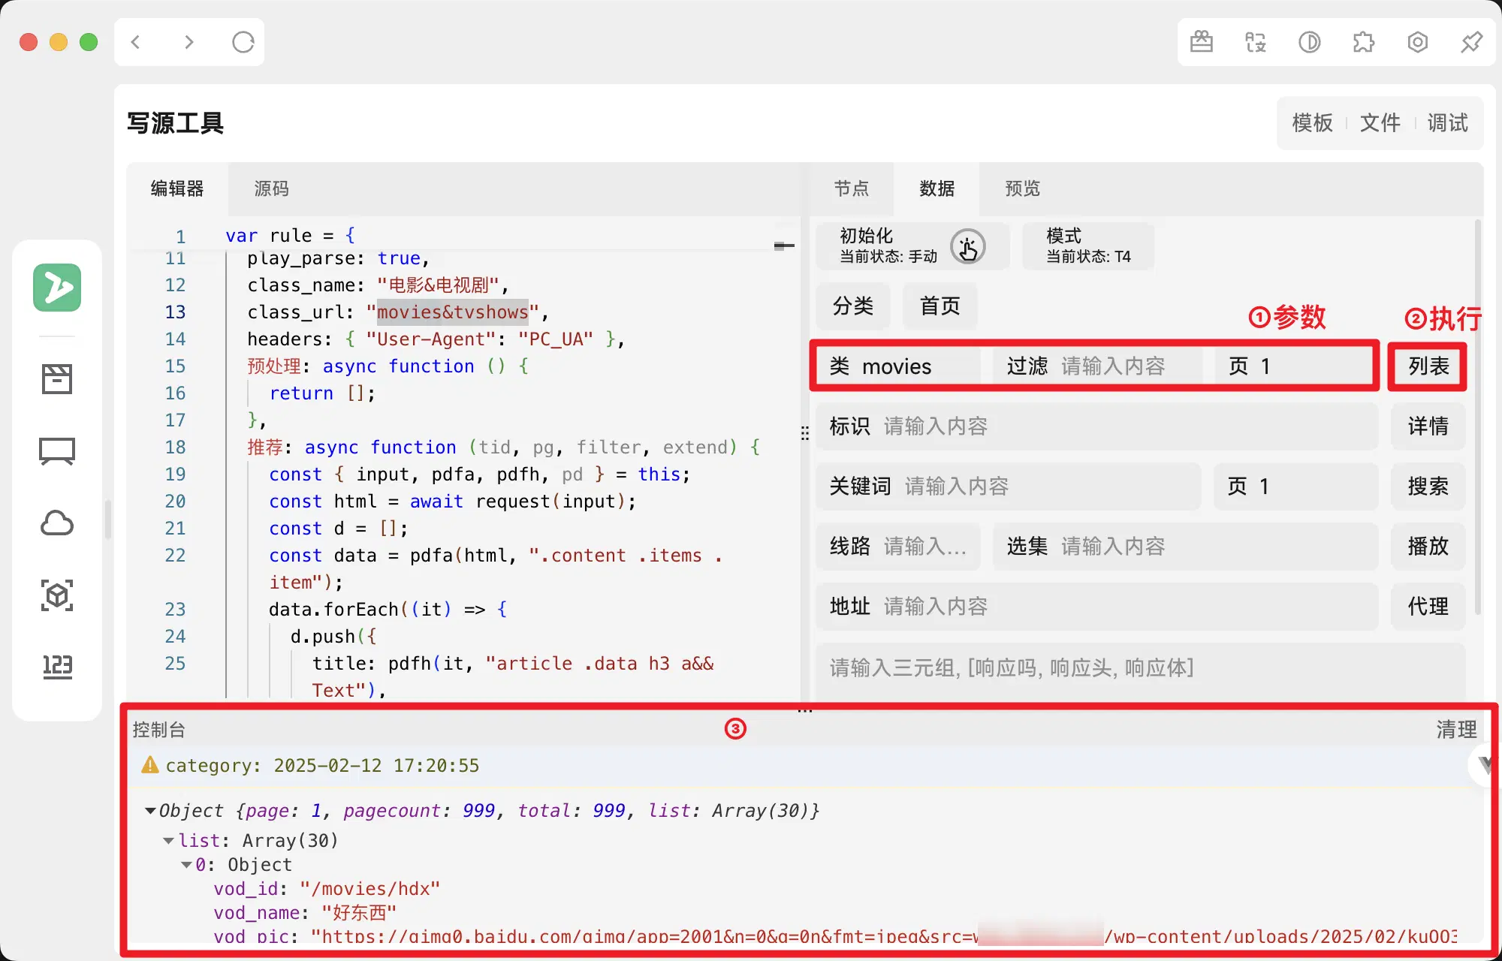The width and height of the screenshot is (1502, 961).
Task: Select the 数据 tab
Action: 937,189
